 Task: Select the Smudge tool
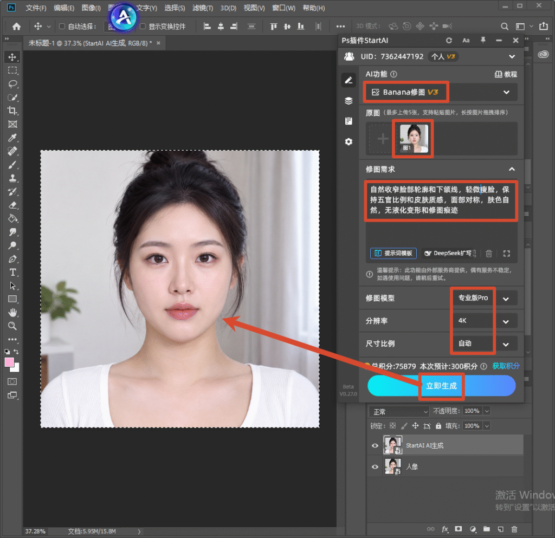[x=12, y=232]
